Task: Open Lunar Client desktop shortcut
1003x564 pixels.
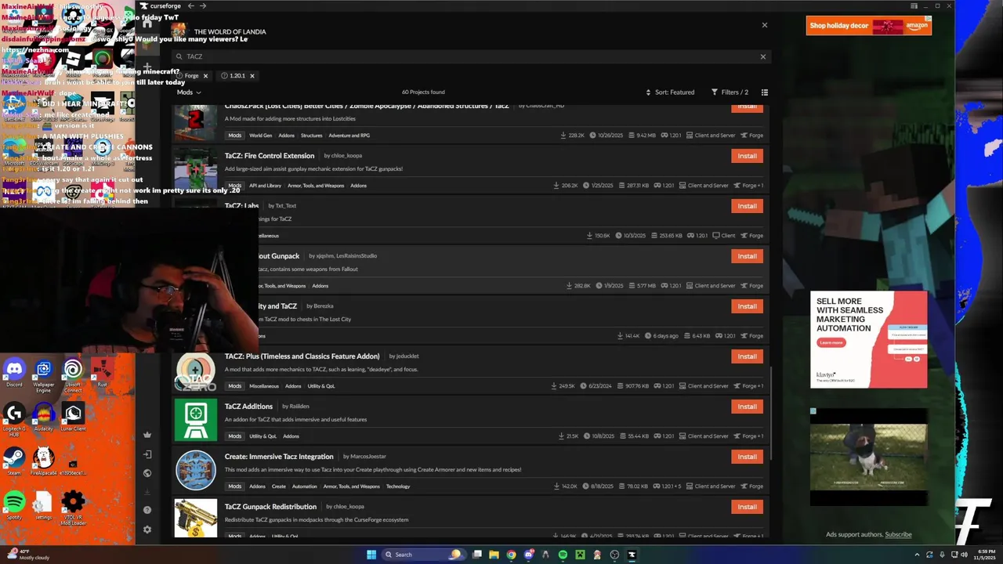Action: [73, 417]
